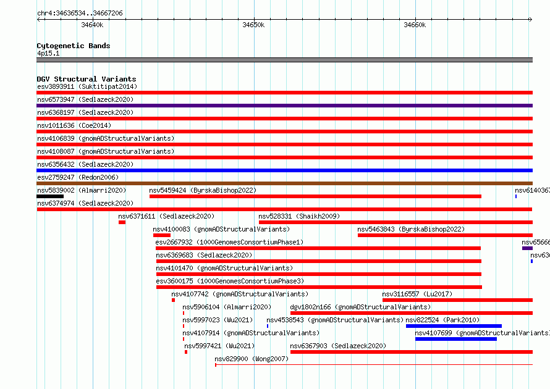Select the blue nsv6356432 variant bar
This screenshot has width=550, height=389.
pyautogui.click(x=284, y=170)
